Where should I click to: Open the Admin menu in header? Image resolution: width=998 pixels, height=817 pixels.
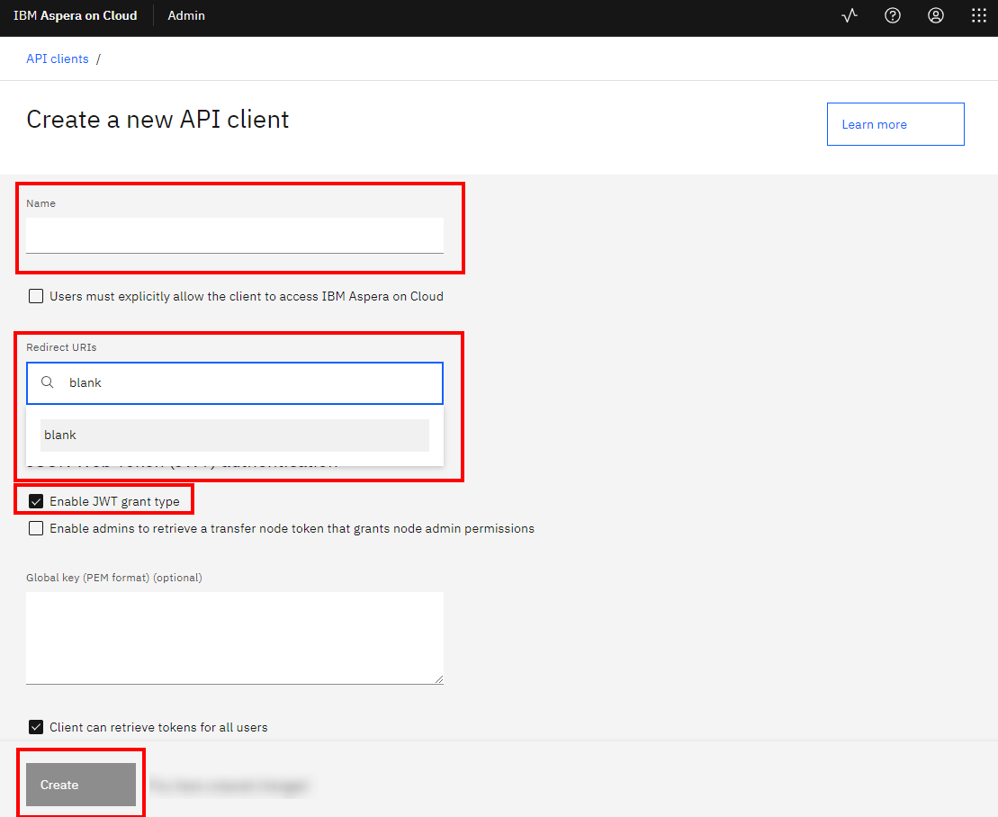pos(186,15)
